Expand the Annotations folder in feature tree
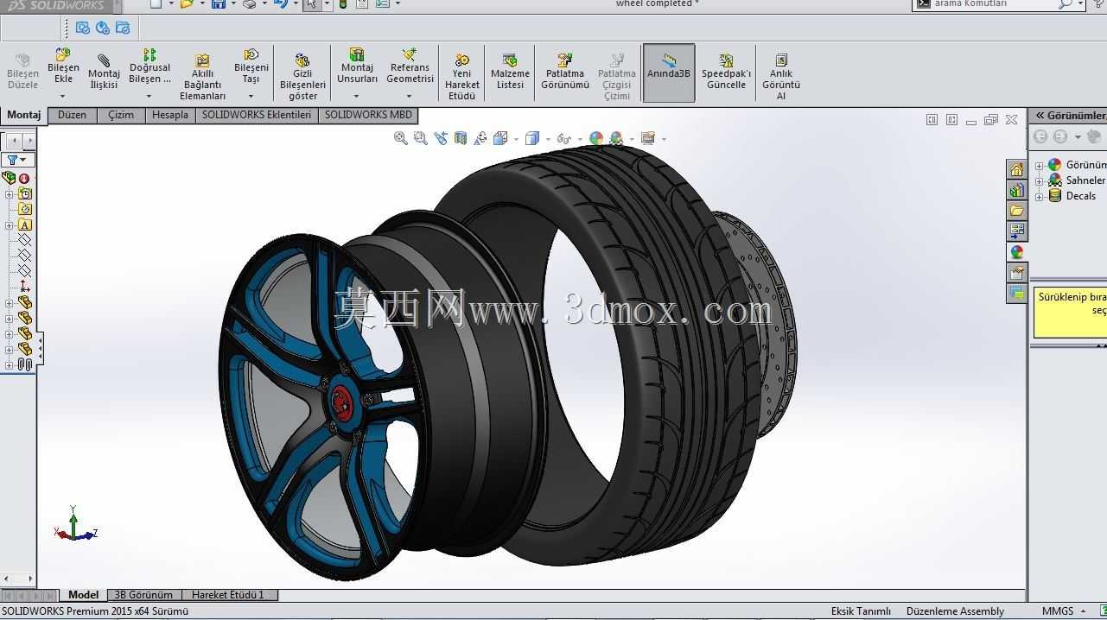This screenshot has height=620, width=1107. tap(9, 225)
